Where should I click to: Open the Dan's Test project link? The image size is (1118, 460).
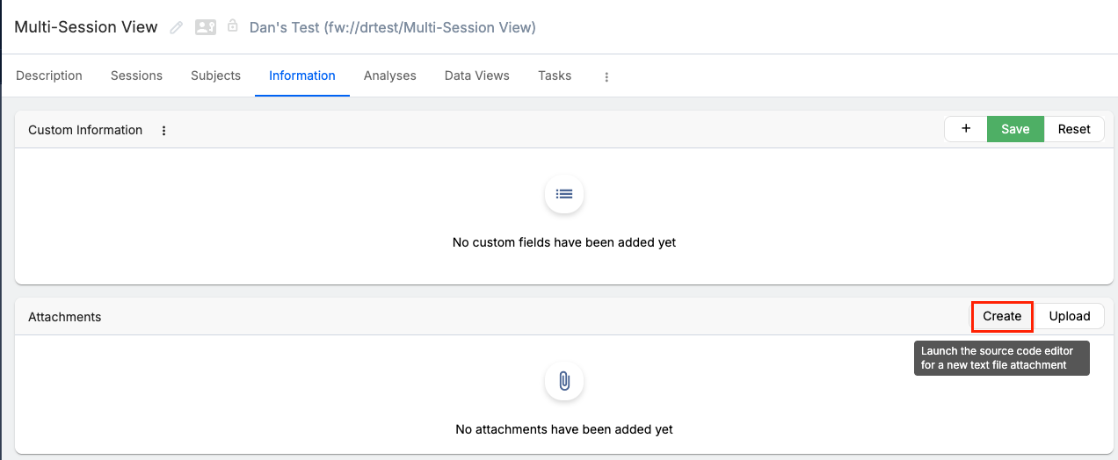392,27
